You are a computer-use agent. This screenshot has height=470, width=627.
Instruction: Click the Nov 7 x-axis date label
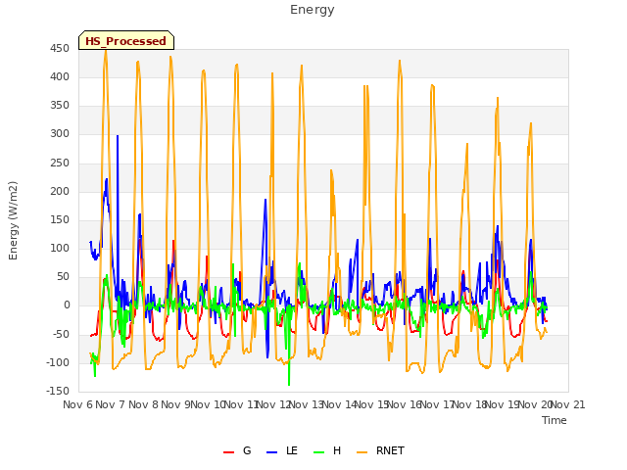[x=111, y=404]
